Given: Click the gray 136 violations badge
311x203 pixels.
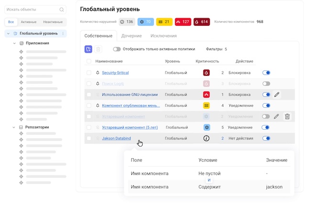Looking at the screenshot, I should [127, 22].
